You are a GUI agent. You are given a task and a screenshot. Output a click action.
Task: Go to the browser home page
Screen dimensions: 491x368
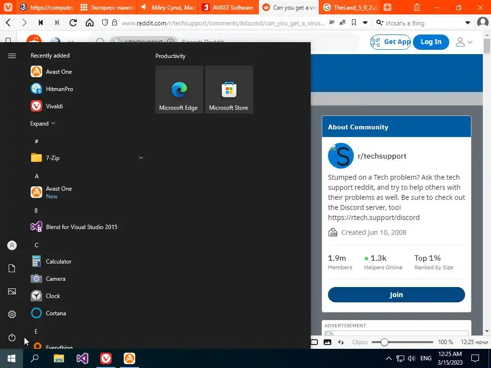90,23
